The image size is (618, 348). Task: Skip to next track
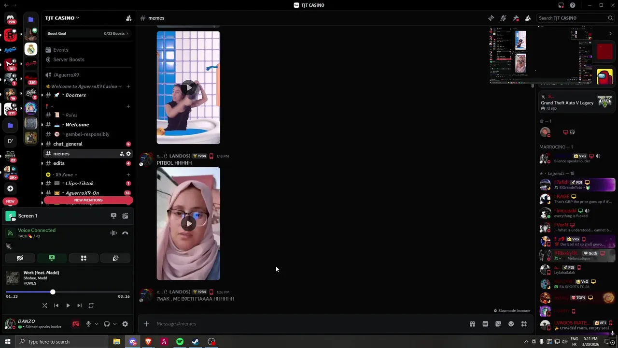click(x=79, y=305)
